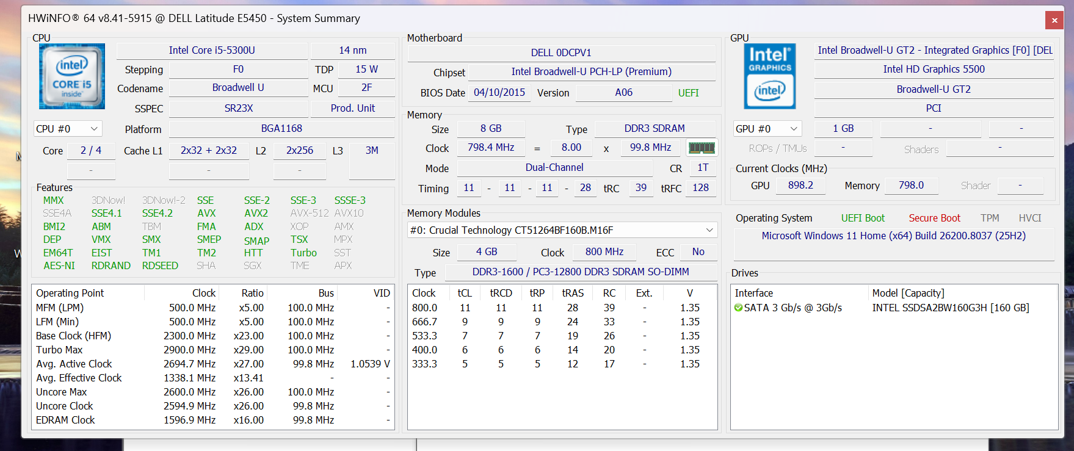Viewport: 1074px width, 451px height.
Task: Click the Intel Graphics logo
Action: click(x=770, y=76)
